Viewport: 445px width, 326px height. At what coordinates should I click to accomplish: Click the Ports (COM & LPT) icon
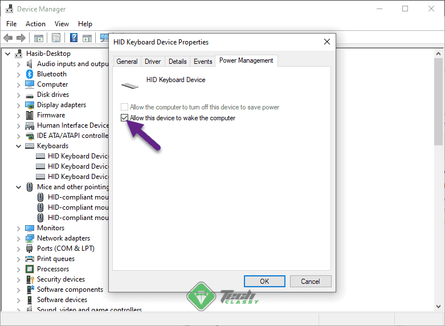30,248
